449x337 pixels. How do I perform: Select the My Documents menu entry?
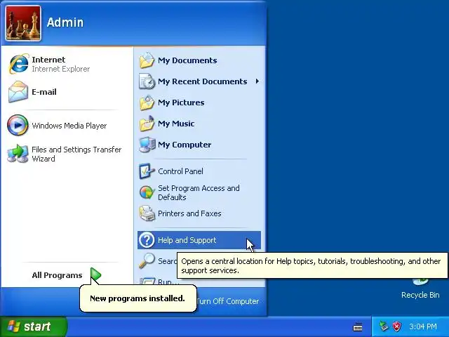[199, 60]
